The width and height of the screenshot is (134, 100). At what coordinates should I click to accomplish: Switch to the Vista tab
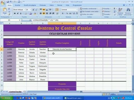67,5
